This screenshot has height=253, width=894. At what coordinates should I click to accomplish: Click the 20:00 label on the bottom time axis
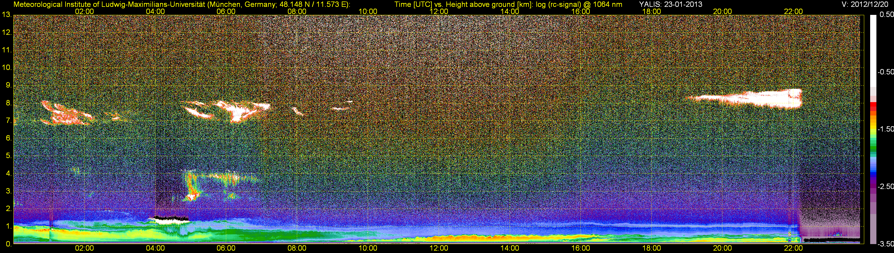(x=723, y=248)
